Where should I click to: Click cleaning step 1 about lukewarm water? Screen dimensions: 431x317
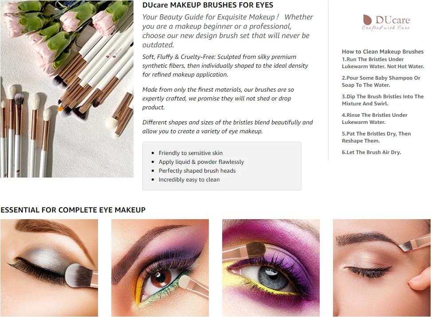383,63
